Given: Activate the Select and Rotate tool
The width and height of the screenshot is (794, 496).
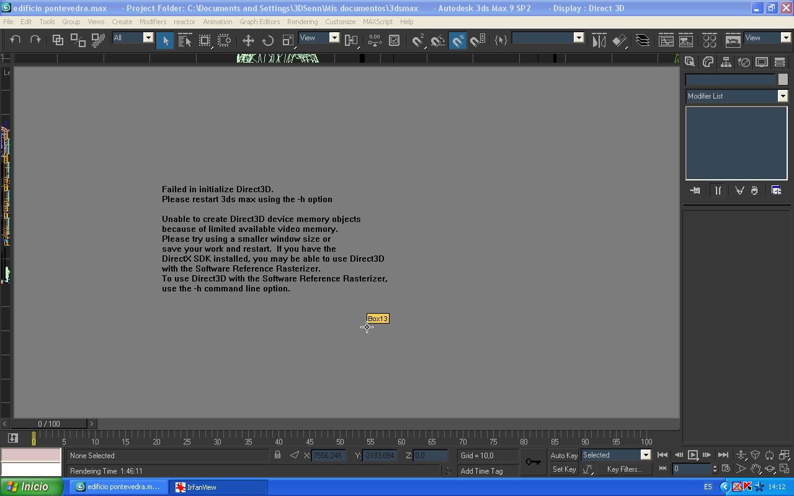Looking at the screenshot, I should (x=268, y=40).
